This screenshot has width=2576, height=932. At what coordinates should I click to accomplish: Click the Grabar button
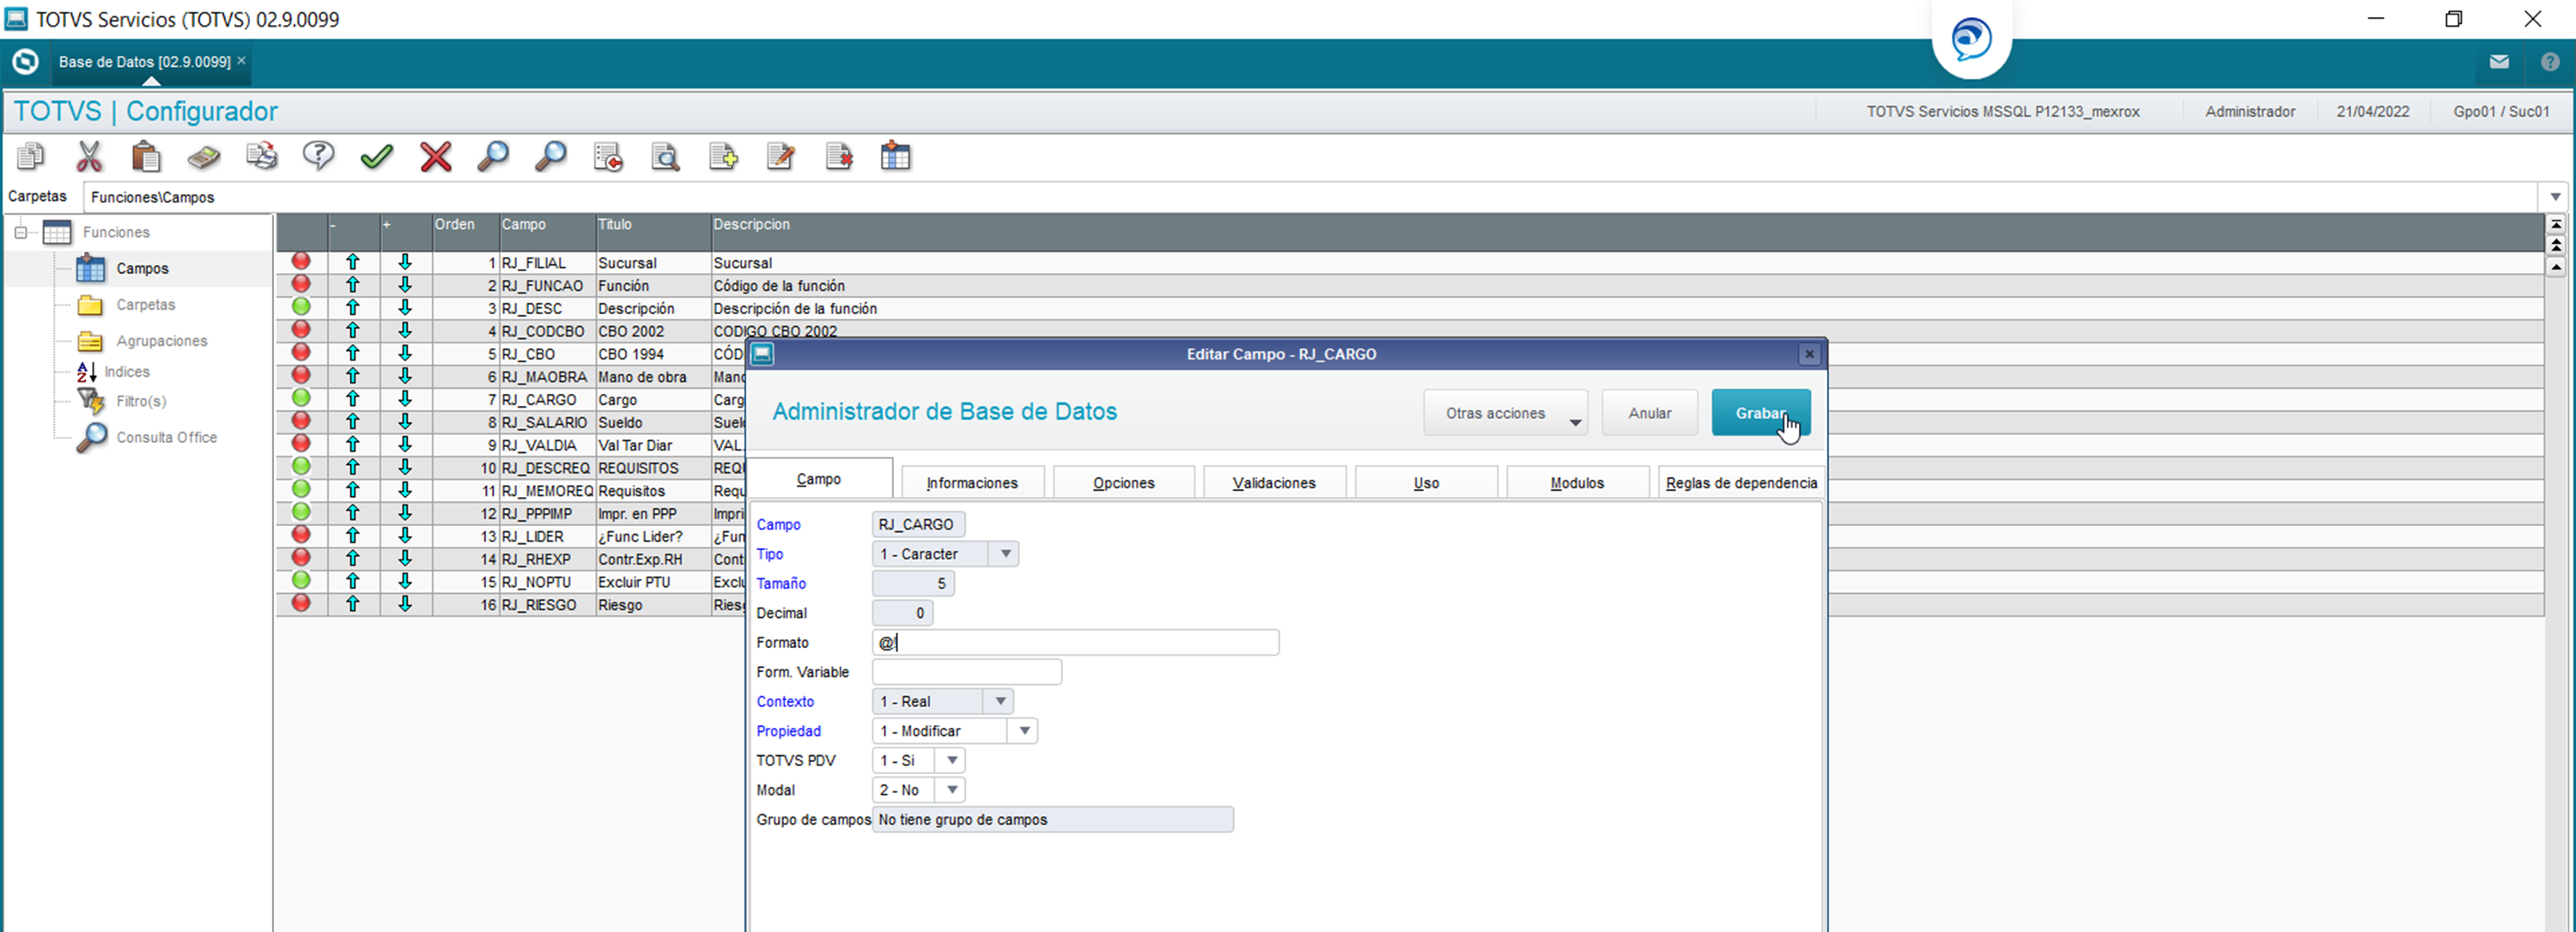coord(1761,414)
